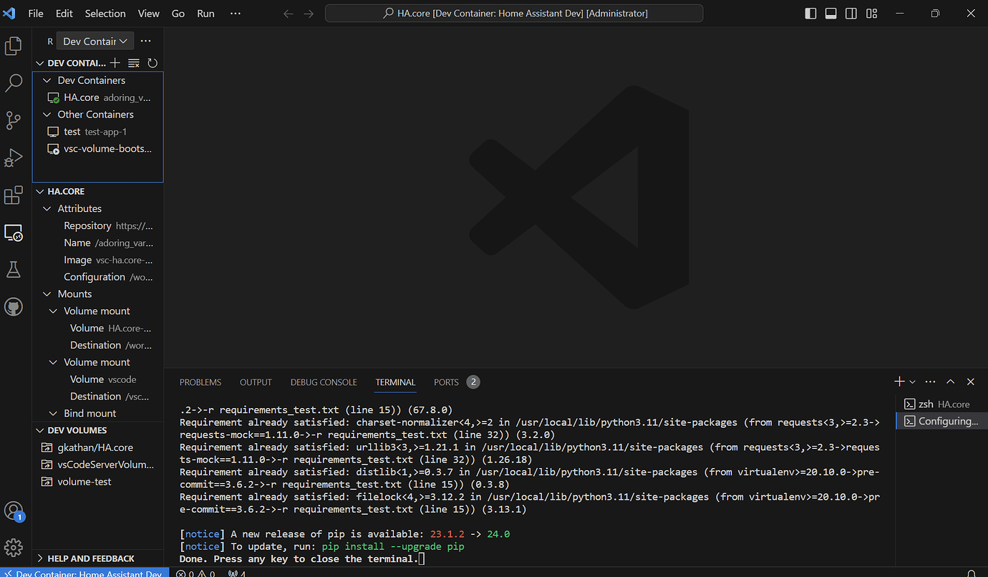Select the Configuring... terminal session
This screenshot has width=988, height=577.
coord(941,420)
